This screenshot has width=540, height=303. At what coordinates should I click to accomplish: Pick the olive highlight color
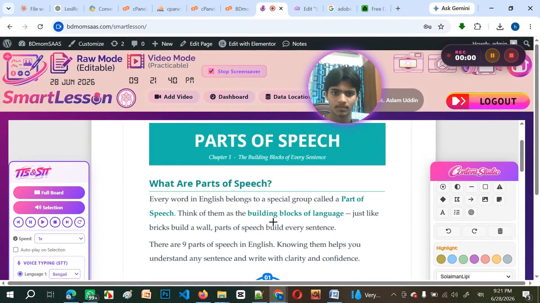point(441,259)
